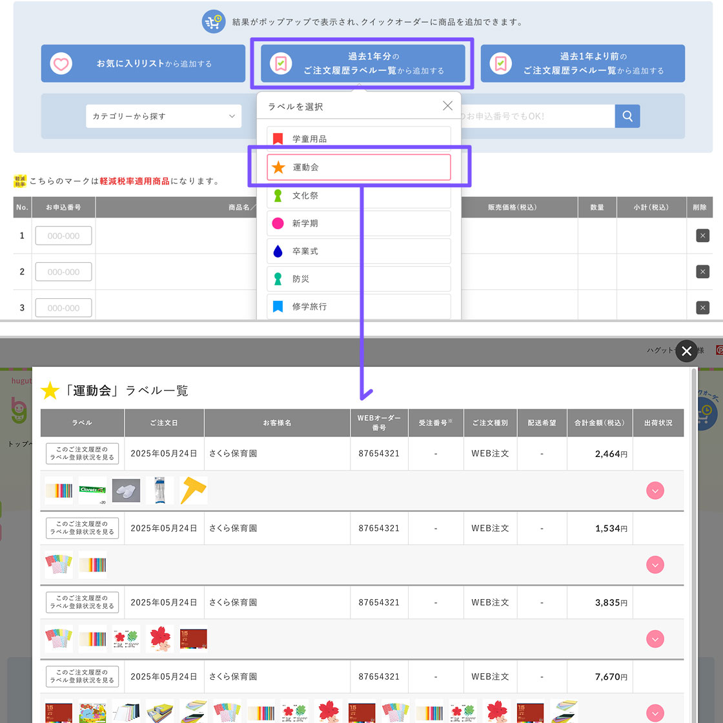The image size is (723, 723).
Task: Click the delete icon for row 3
Action: [702, 308]
